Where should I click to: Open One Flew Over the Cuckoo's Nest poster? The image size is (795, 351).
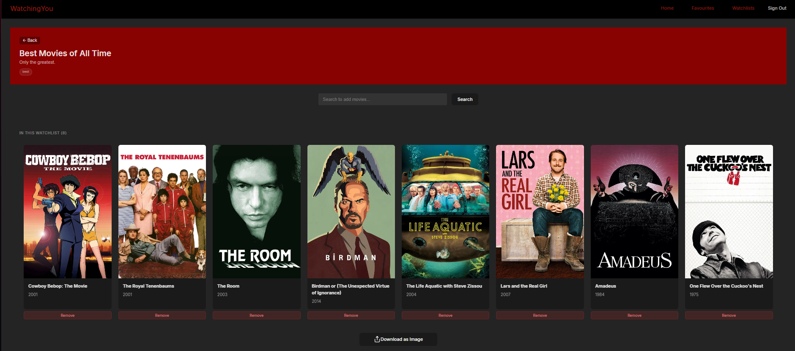coord(729,212)
